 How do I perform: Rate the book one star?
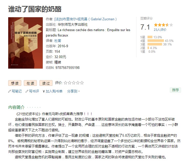pos(66,83)
